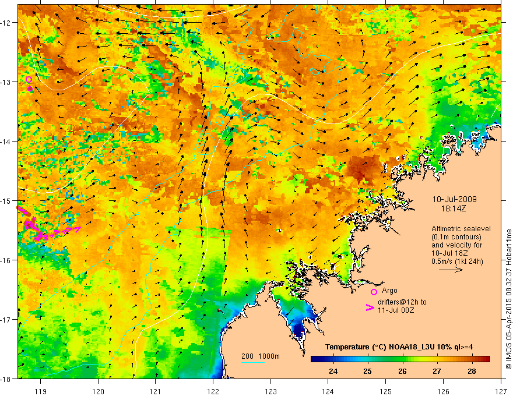Click the longitude axis label '126'

(x=443, y=391)
